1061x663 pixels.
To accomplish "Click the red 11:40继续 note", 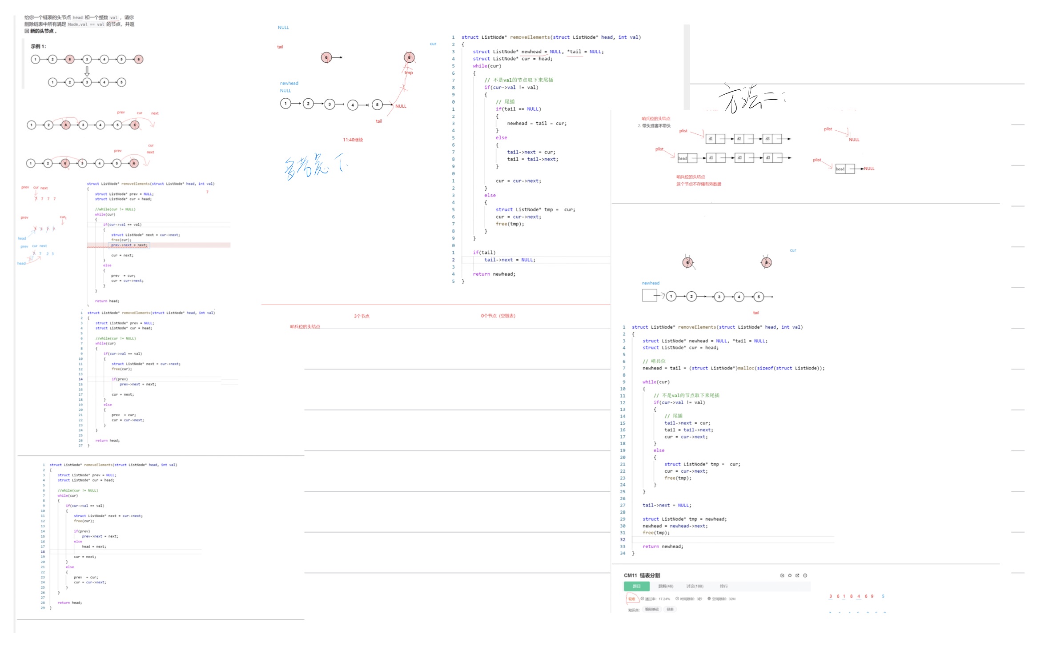I will (353, 140).
